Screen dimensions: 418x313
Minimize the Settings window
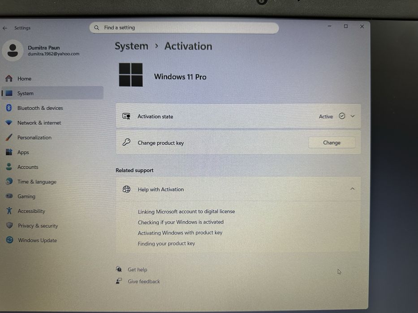(329, 26)
